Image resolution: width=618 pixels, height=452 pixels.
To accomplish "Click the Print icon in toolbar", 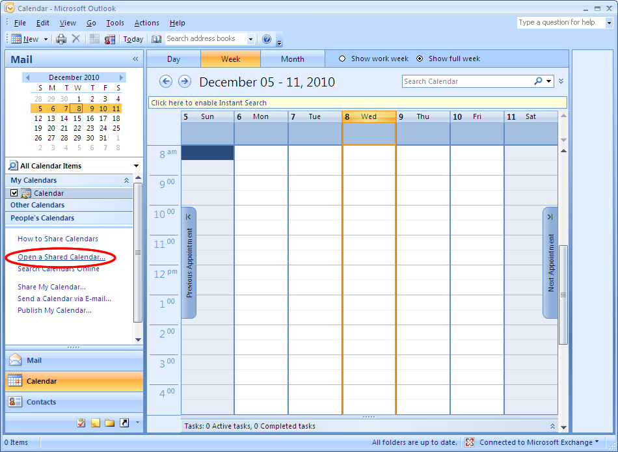I will pos(61,39).
